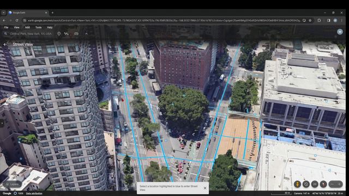The width and height of the screenshot is (349, 196).
Task: Reload the current page
Action: pos(17,20)
